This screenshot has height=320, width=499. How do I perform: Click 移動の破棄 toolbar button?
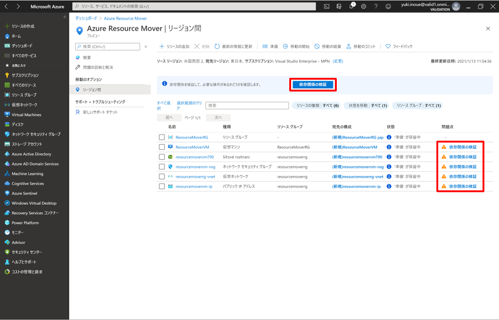pos(328,46)
